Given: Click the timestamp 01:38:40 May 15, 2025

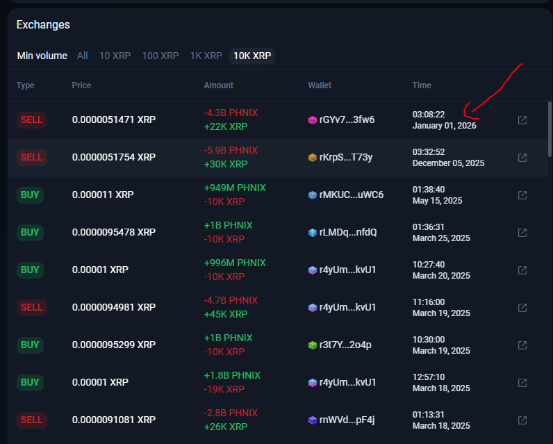Looking at the screenshot, I should (437, 195).
